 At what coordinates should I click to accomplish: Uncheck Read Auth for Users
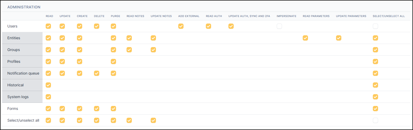208,26
